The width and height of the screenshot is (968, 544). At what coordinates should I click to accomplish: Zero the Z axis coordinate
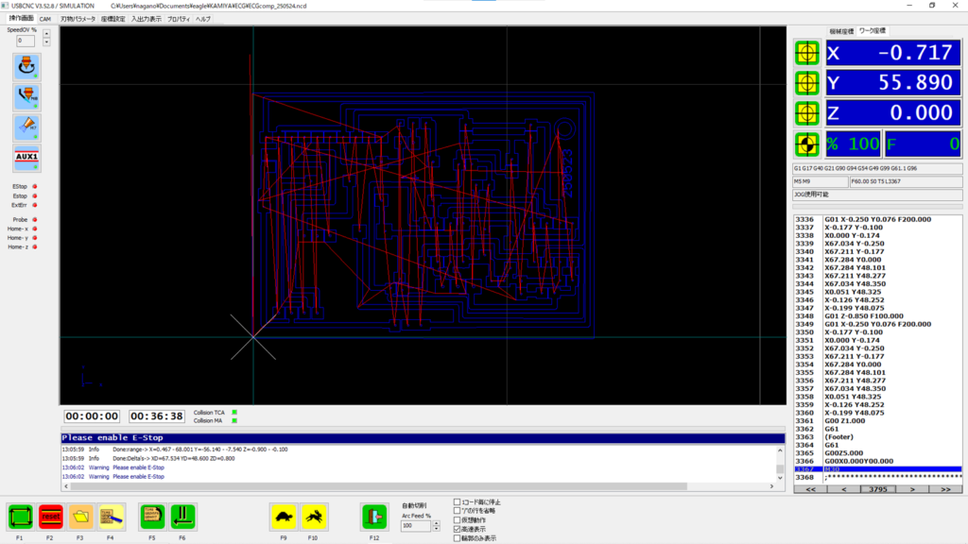pyautogui.click(x=806, y=113)
